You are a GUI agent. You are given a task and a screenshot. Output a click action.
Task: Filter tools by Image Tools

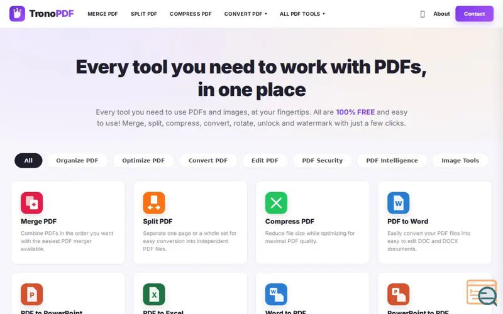460,161
